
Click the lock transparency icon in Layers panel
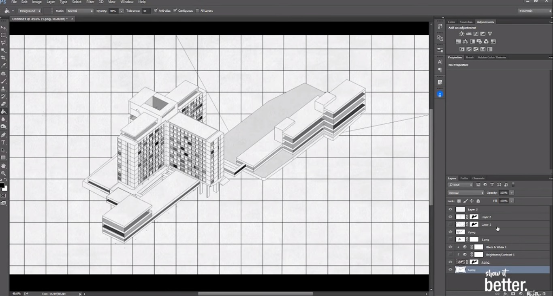(x=459, y=201)
